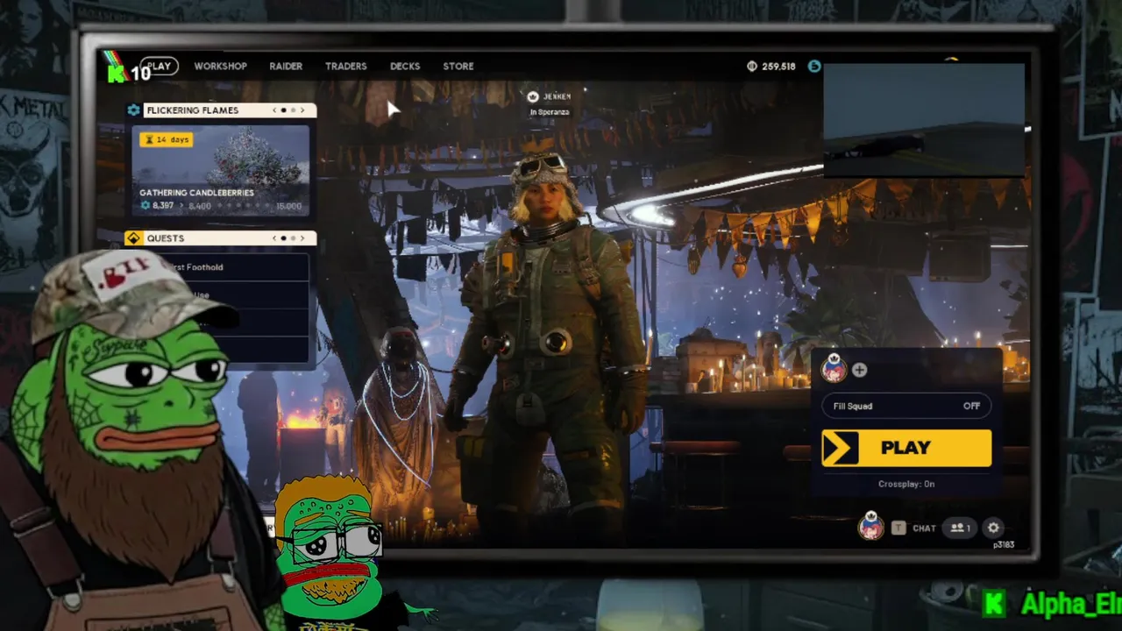Select second page dot in Quests header

pyautogui.click(x=293, y=238)
